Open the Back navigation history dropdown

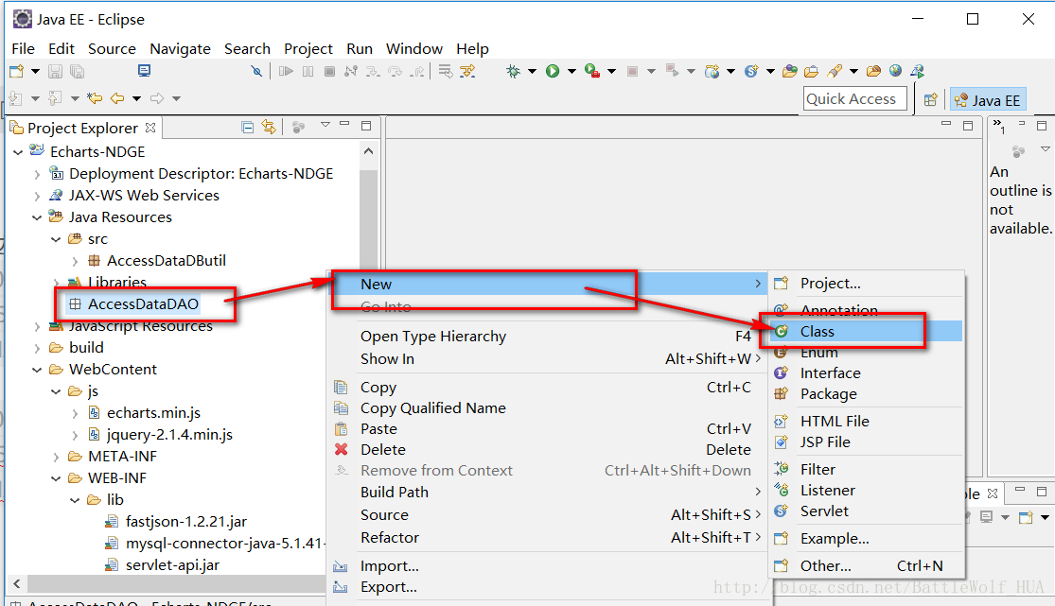pyautogui.click(x=136, y=98)
